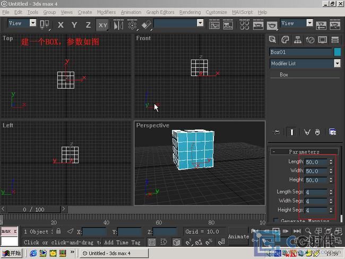Open Configure Modifier Sets icon

point(332,132)
